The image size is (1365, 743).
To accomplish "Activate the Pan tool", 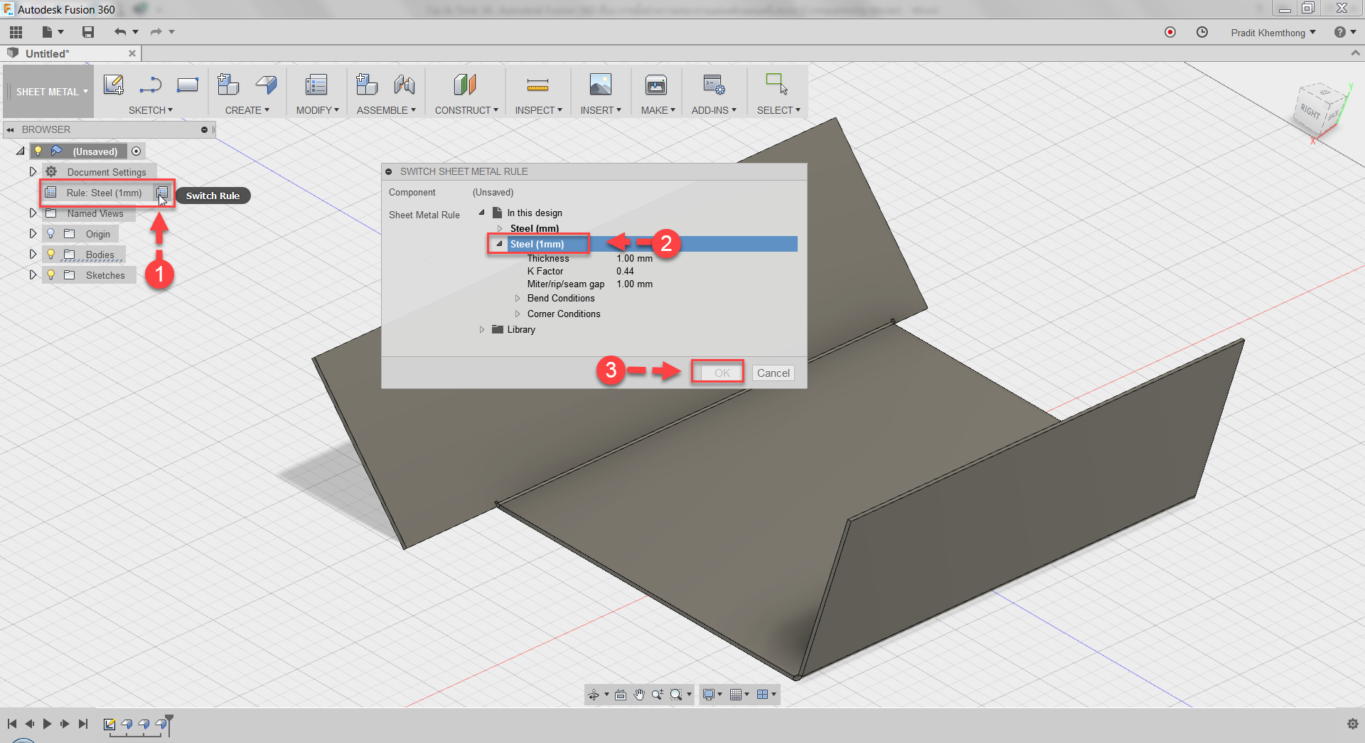I will pos(638,695).
